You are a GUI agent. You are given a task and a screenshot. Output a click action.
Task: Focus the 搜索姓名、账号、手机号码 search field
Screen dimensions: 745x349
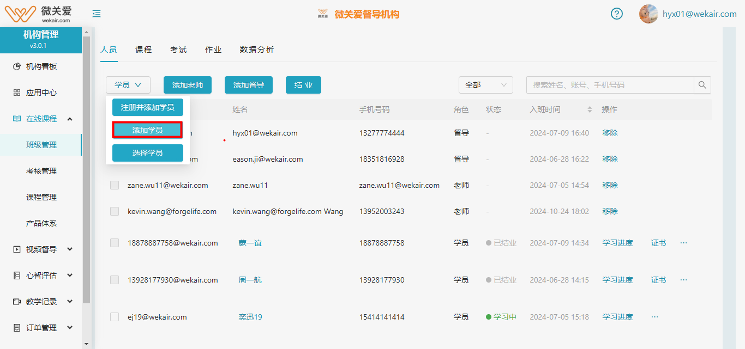(x=610, y=85)
